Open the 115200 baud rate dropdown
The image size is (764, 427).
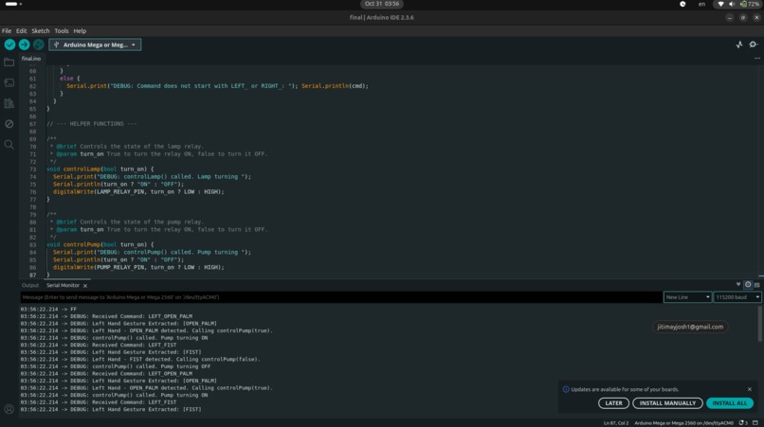(x=737, y=297)
